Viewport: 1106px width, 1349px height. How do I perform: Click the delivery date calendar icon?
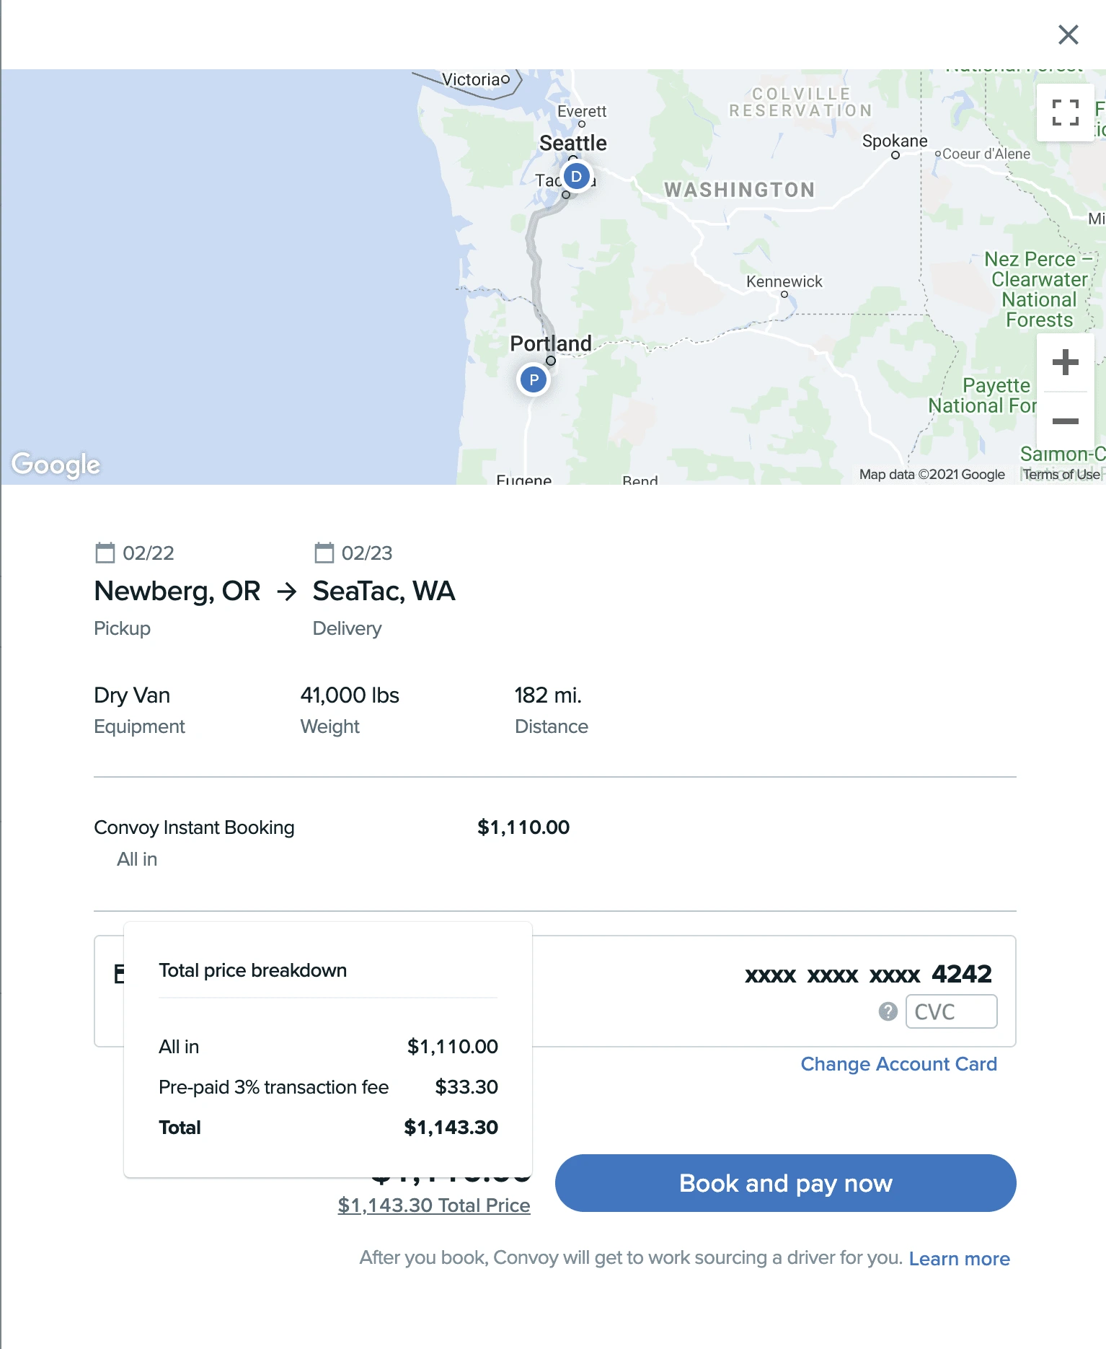pyautogui.click(x=324, y=553)
